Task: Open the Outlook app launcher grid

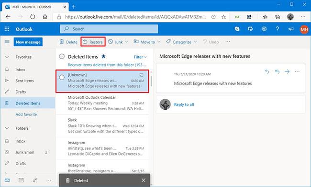Action: point(7,29)
